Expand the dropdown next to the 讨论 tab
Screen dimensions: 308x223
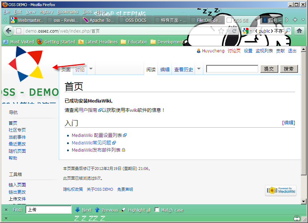click(91, 68)
